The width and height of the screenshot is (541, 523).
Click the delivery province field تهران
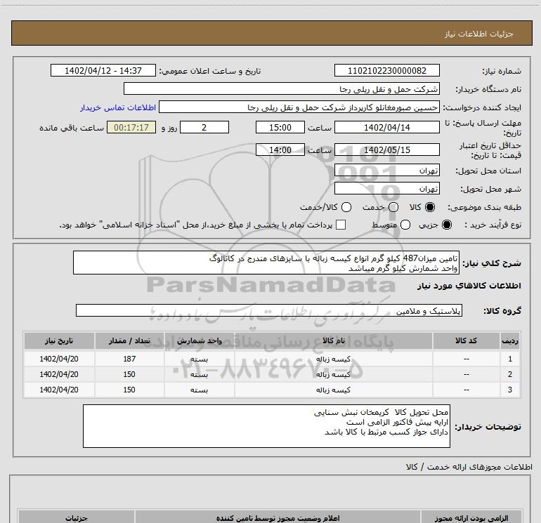point(386,171)
